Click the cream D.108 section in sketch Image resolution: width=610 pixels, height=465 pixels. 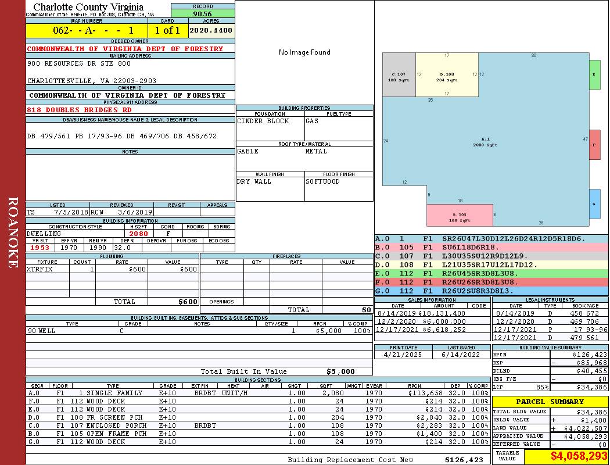click(x=447, y=75)
